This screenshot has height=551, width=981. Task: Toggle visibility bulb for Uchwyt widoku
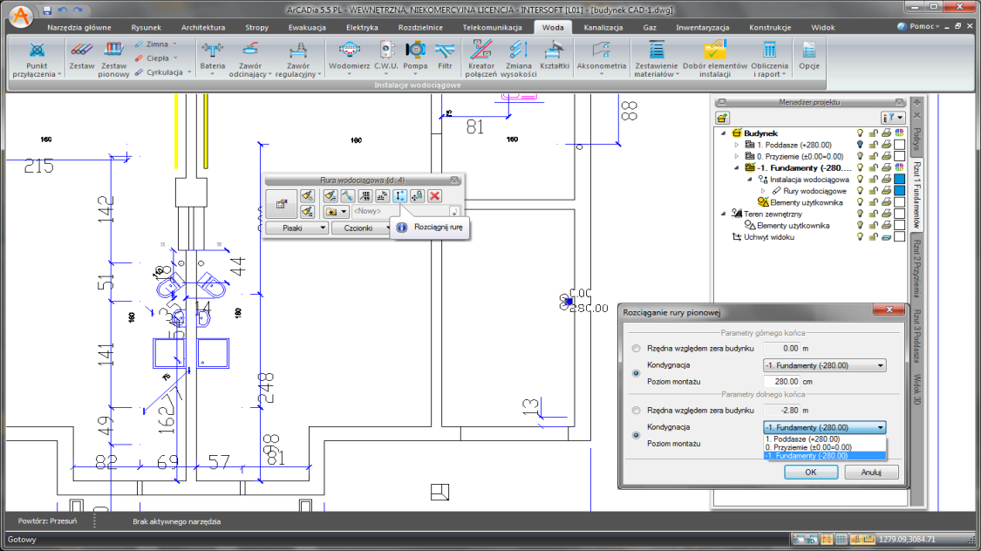point(861,237)
